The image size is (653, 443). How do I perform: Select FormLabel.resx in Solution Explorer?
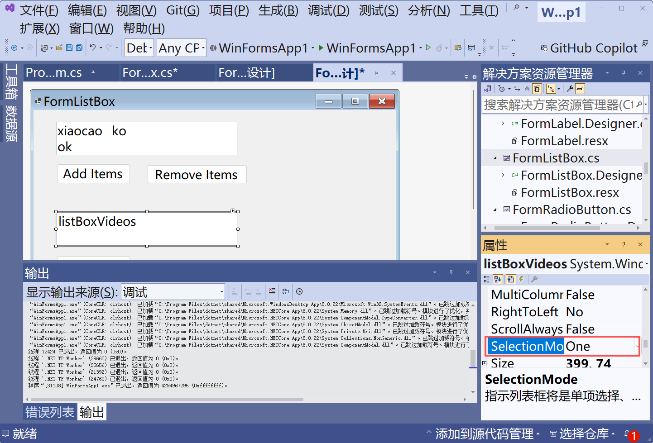564,141
